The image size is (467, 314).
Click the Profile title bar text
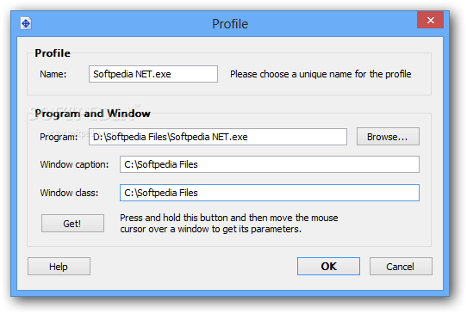point(230,24)
